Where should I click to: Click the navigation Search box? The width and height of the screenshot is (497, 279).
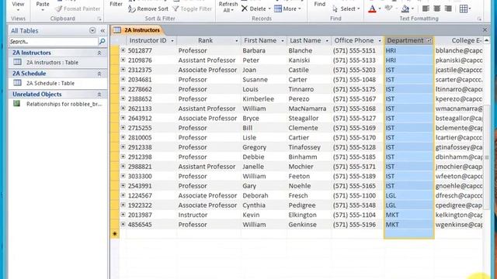coord(54,41)
